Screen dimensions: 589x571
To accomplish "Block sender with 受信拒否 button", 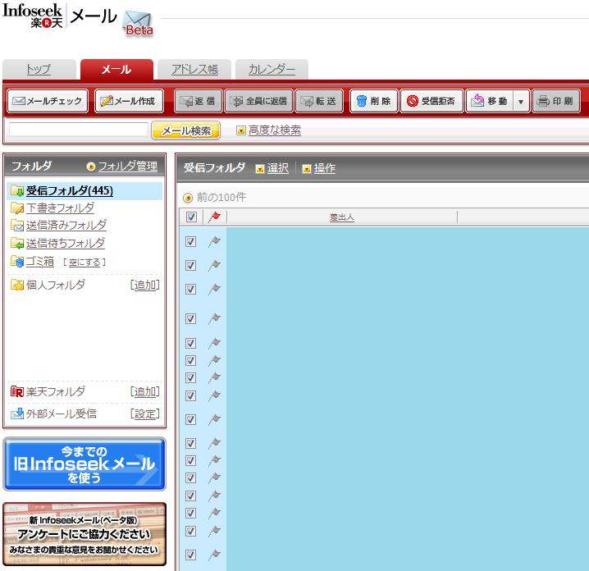I will [x=431, y=101].
